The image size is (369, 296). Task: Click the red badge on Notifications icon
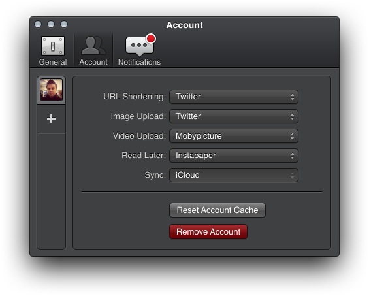tap(151, 39)
